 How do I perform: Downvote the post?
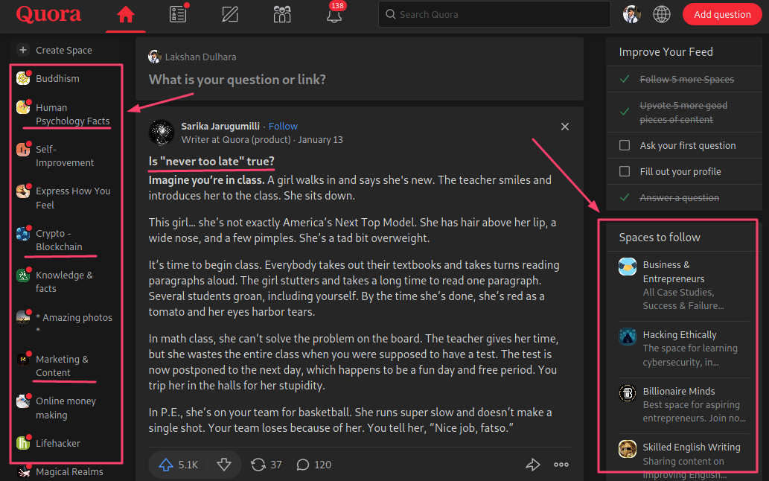[224, 465]
